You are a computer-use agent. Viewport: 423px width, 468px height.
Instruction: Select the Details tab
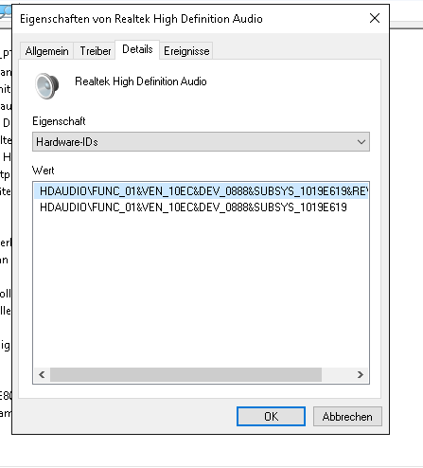137,49
